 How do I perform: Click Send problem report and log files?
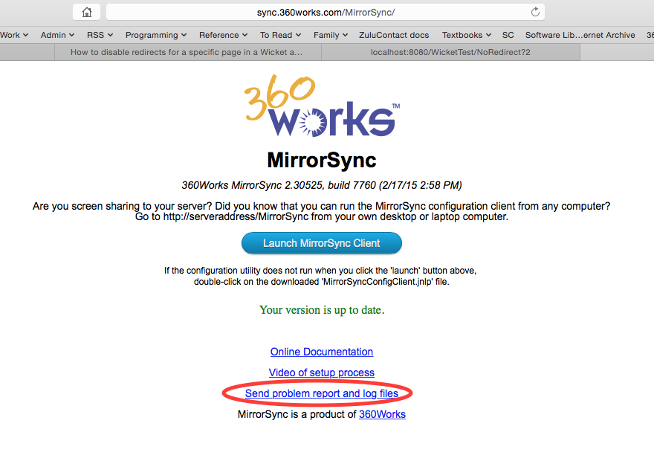click(322, 393)
